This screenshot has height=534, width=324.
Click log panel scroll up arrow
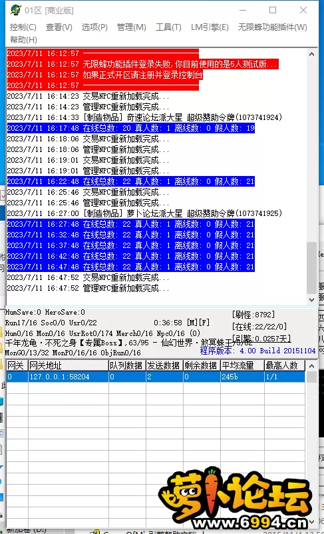coord(312,54)
